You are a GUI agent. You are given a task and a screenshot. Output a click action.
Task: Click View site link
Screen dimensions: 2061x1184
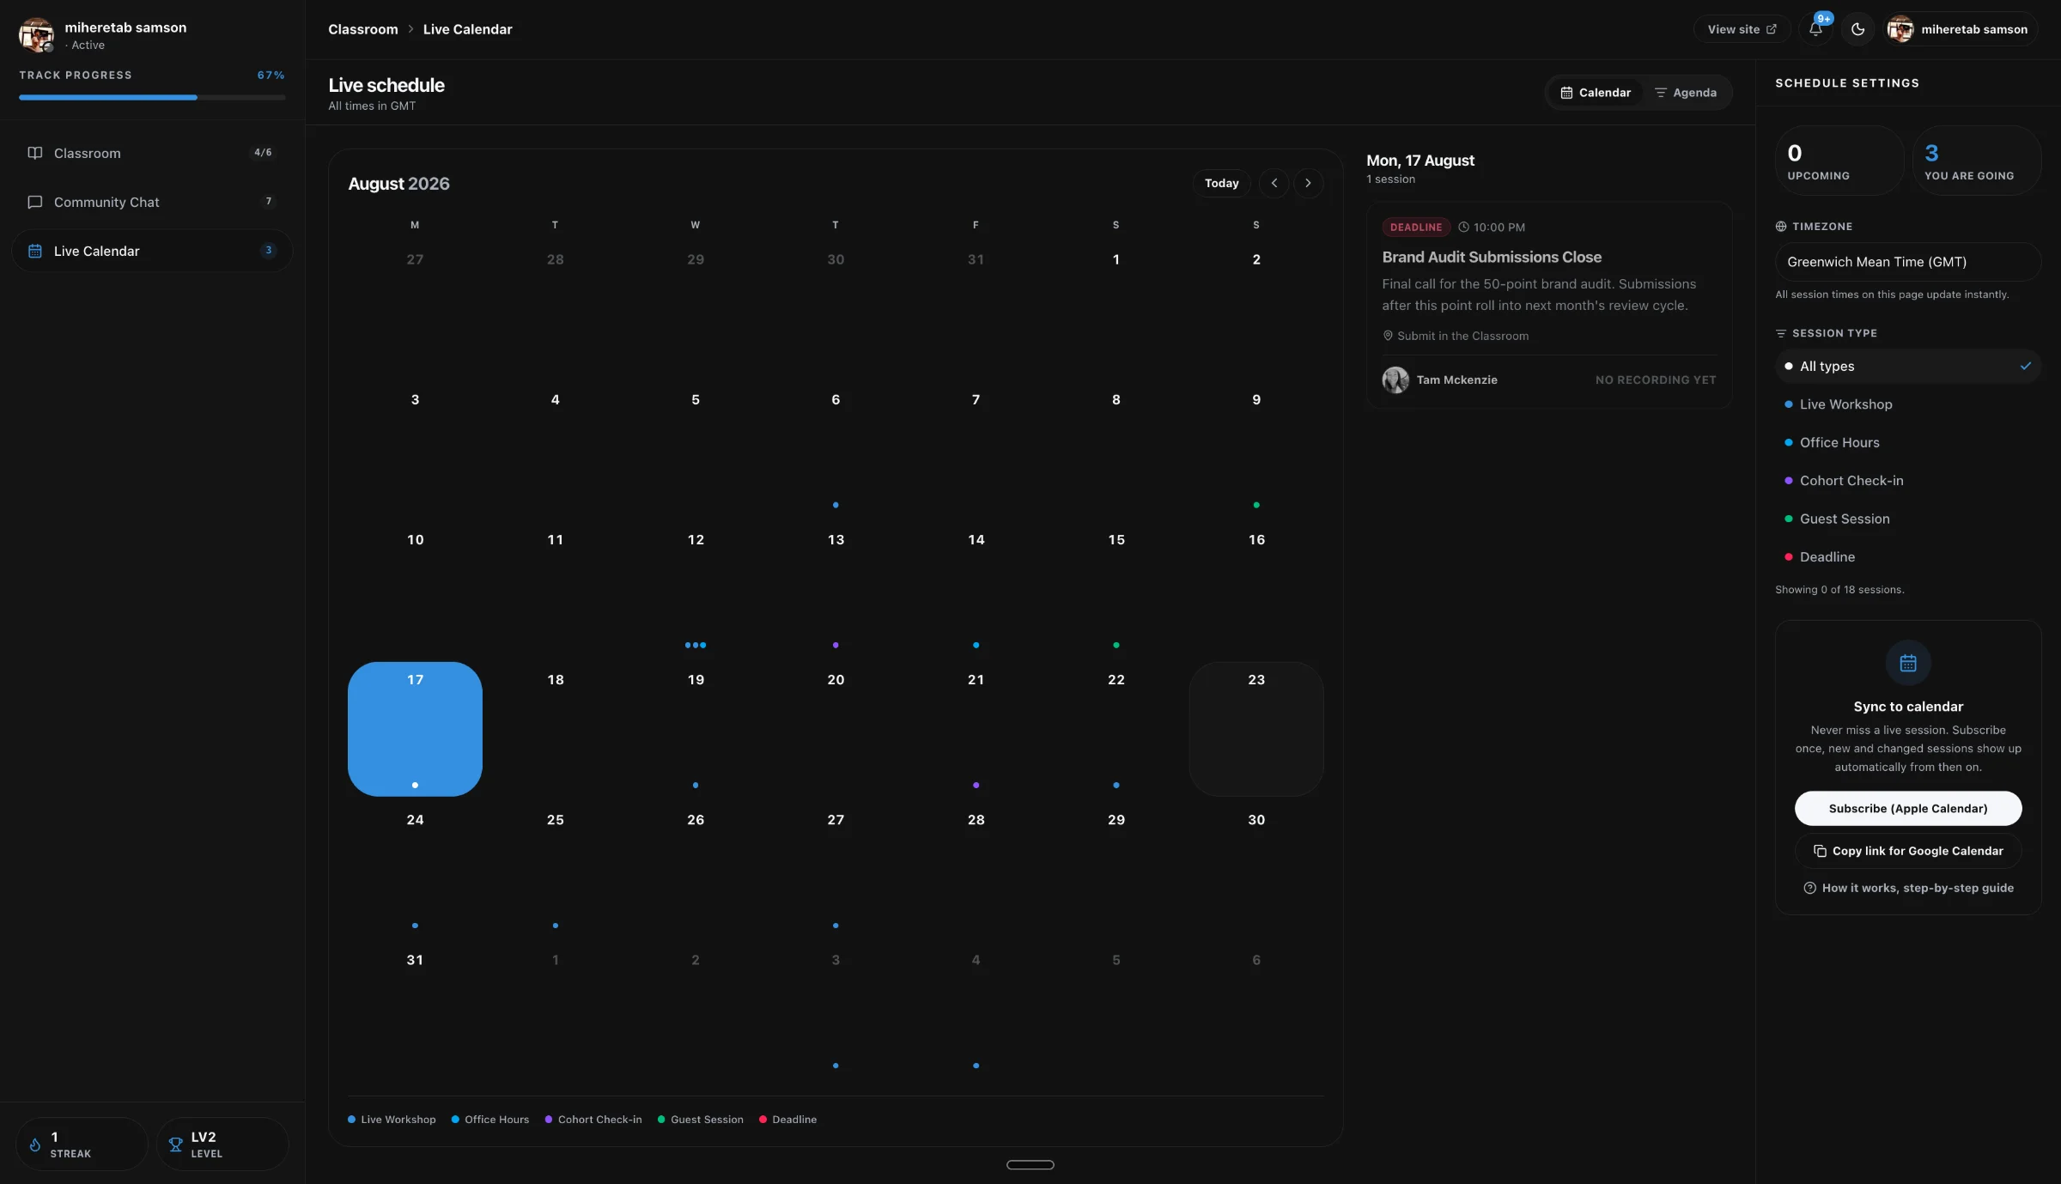coord(1742,29)
